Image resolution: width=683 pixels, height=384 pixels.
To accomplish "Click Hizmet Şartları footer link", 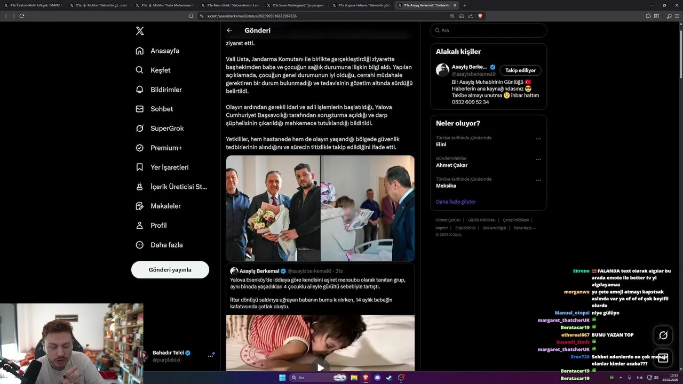I will (448, 220).
